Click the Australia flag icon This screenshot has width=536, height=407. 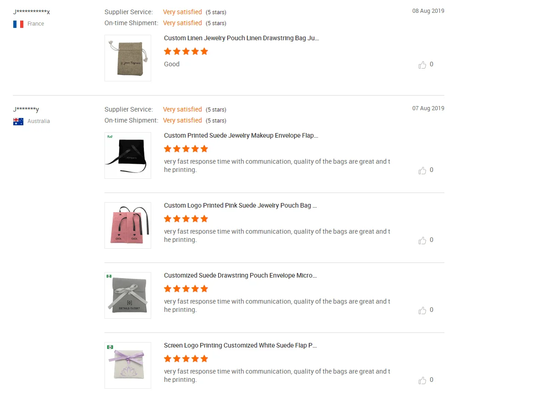pos(18,122)
